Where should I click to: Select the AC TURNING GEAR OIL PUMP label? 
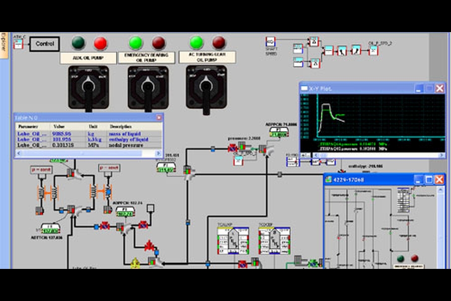pos(207,57)
